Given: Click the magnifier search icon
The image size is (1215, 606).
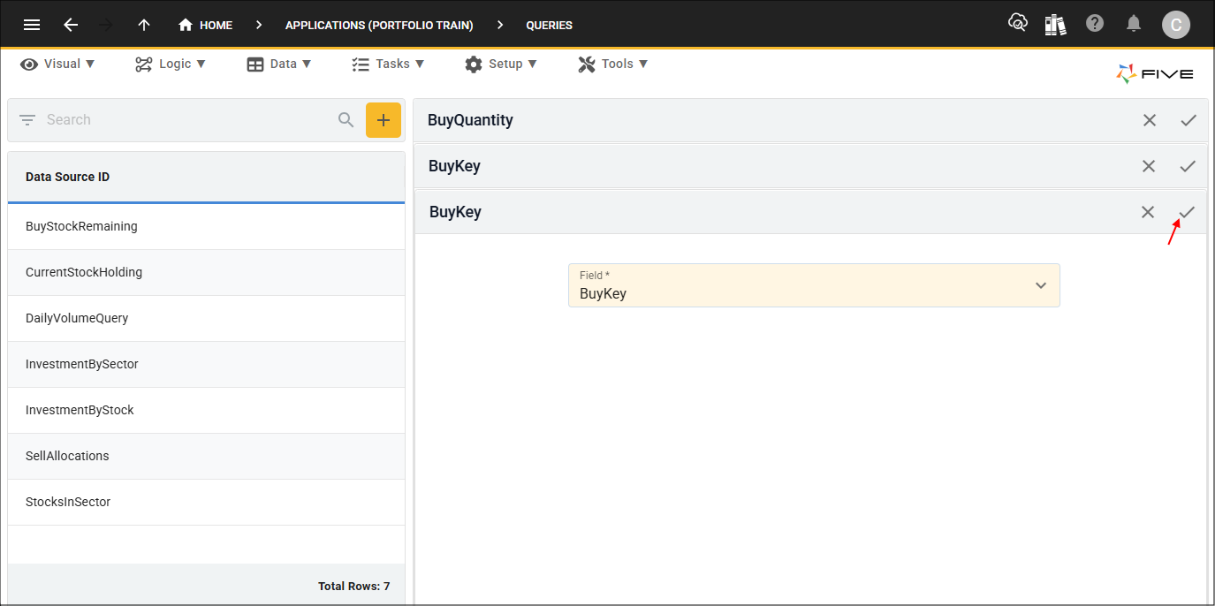Looking at the screenshot, I should 346,120.
